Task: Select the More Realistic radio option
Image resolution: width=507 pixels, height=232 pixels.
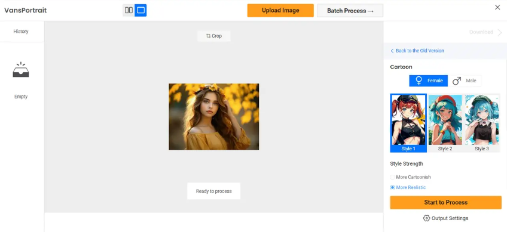Action: click(x=393, y=187)
